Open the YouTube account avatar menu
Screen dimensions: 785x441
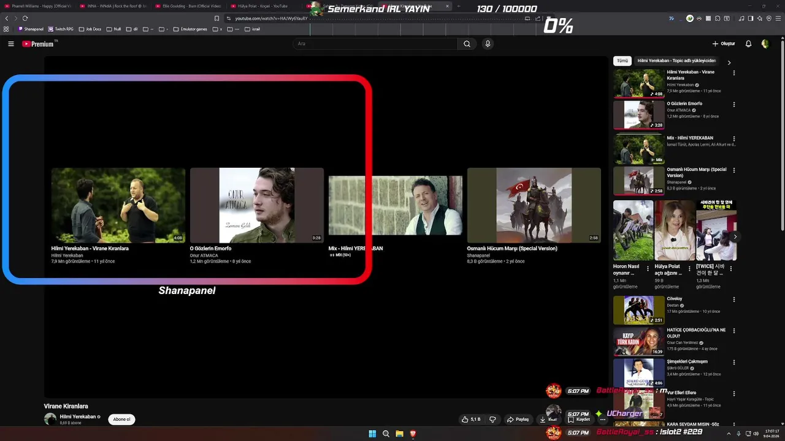click(x=765, y=44)
